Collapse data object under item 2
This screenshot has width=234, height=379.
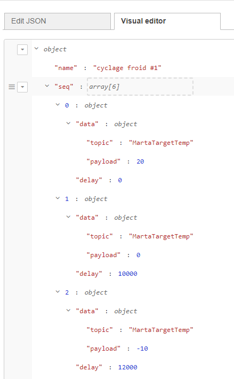[68, 311]
